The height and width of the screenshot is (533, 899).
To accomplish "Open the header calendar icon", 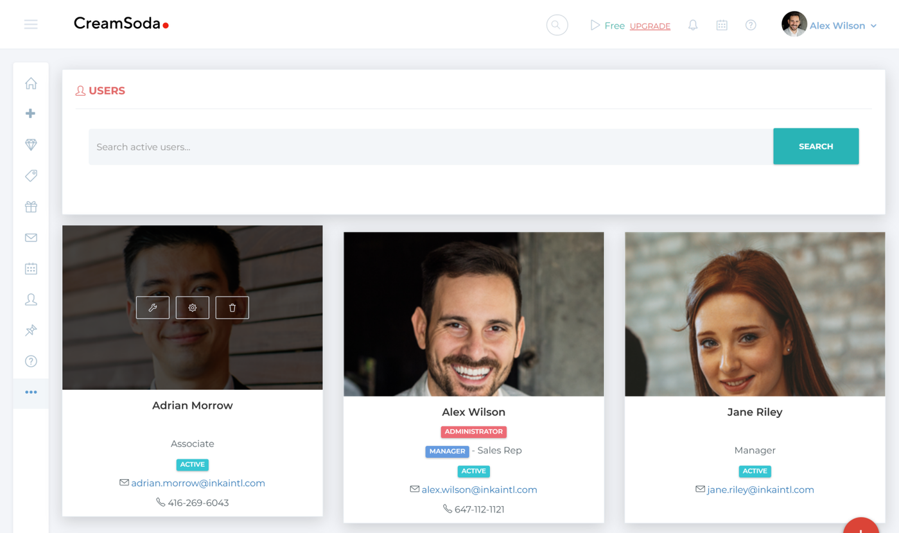I will point(722,25).
